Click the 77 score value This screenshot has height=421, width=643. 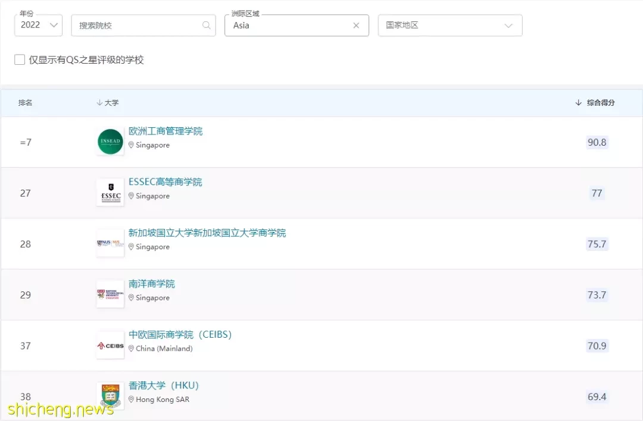(597, 193)
